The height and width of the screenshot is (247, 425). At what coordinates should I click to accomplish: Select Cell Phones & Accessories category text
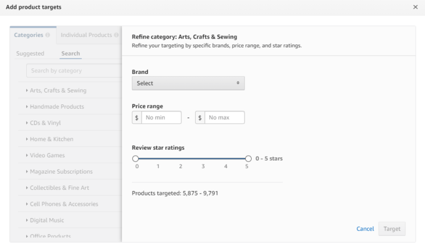[64, 204]
